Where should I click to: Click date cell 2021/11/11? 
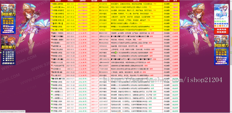pyautogui.click(x=70, y=79)
